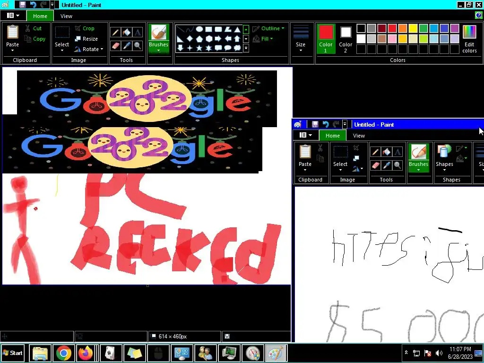This screenshot has height=363, width=484.
Task: Select the Color picker eyedropper in main Paint window
Action: pyautogui.click(x=126, y=46)
